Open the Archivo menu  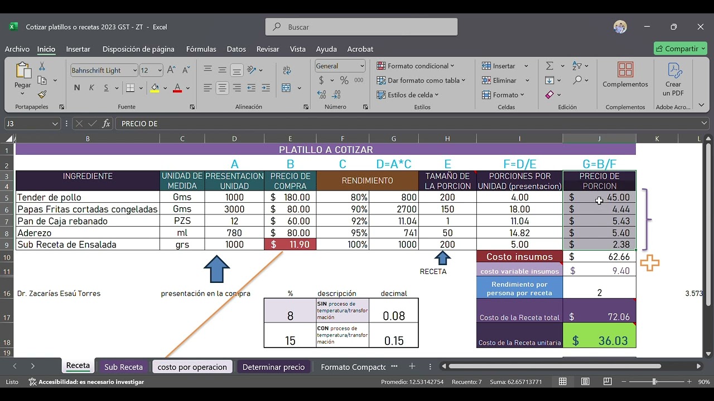pos(17,49)
